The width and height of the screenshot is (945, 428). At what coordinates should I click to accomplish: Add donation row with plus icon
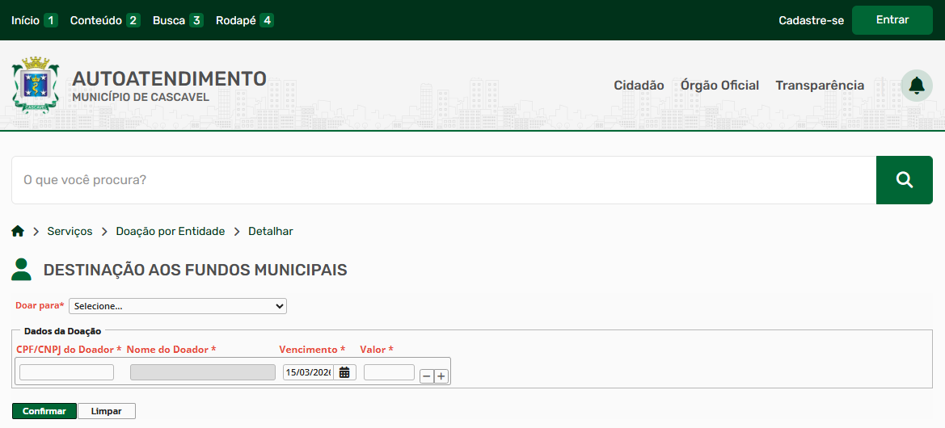coord(441,376)
